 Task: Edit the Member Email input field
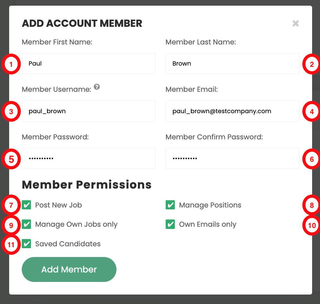(233, 111)
